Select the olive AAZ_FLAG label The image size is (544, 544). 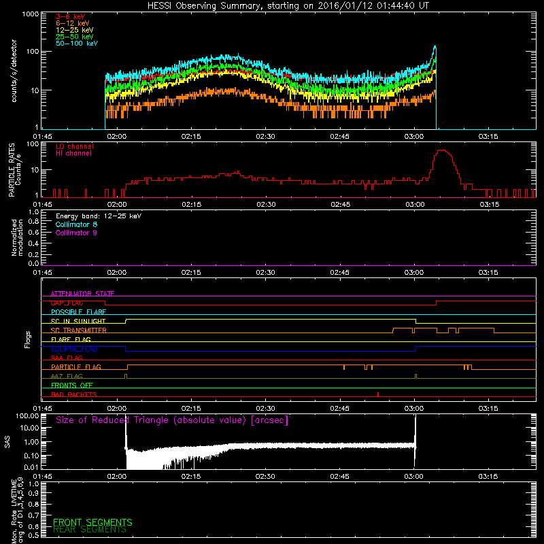(x=67, y=376)
